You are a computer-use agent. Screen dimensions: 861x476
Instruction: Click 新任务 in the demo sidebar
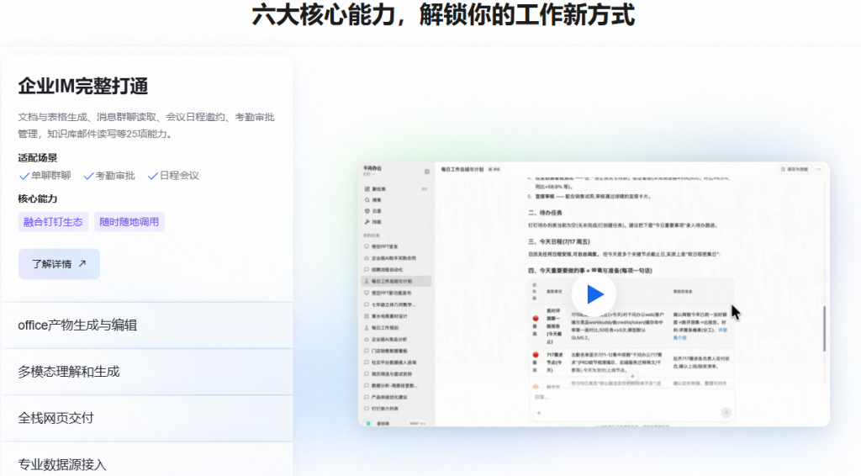[x=378, y=189]
